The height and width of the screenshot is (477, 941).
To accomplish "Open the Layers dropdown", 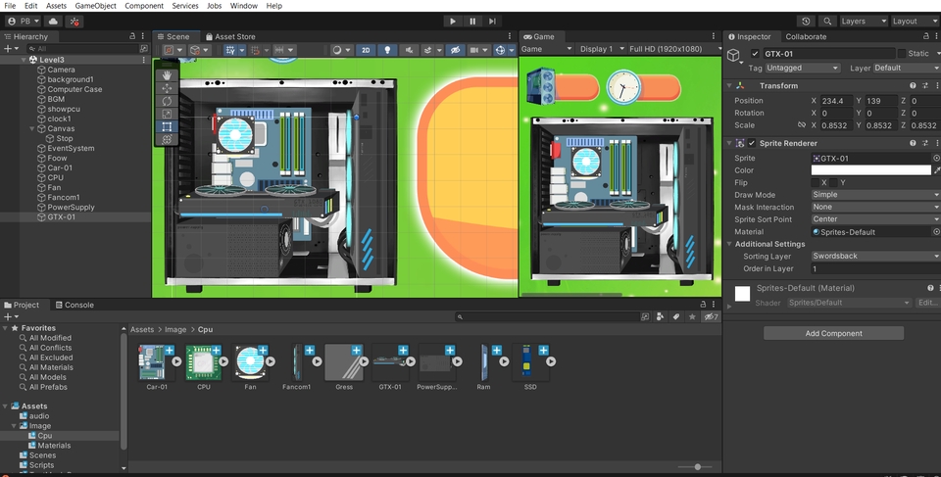I will [863, 21].
